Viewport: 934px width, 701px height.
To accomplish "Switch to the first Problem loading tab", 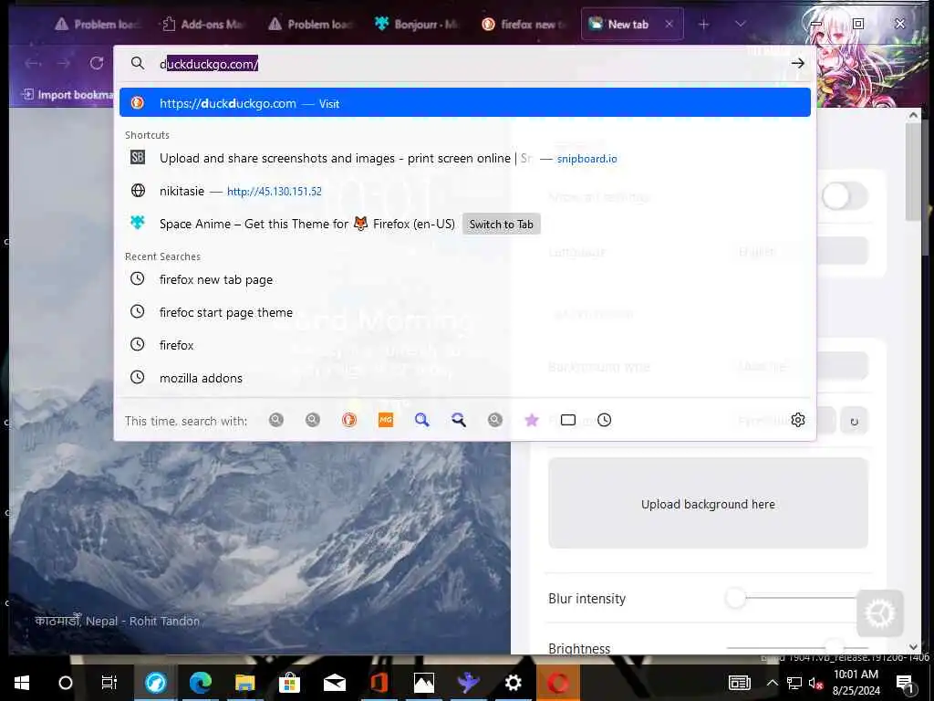I will [97, 24].
